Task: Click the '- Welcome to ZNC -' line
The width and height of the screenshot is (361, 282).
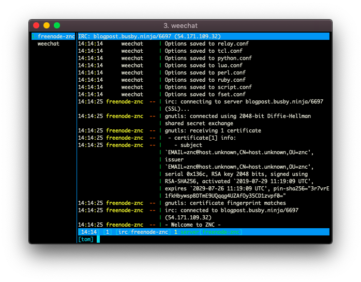Action: (x=193, y=225)
